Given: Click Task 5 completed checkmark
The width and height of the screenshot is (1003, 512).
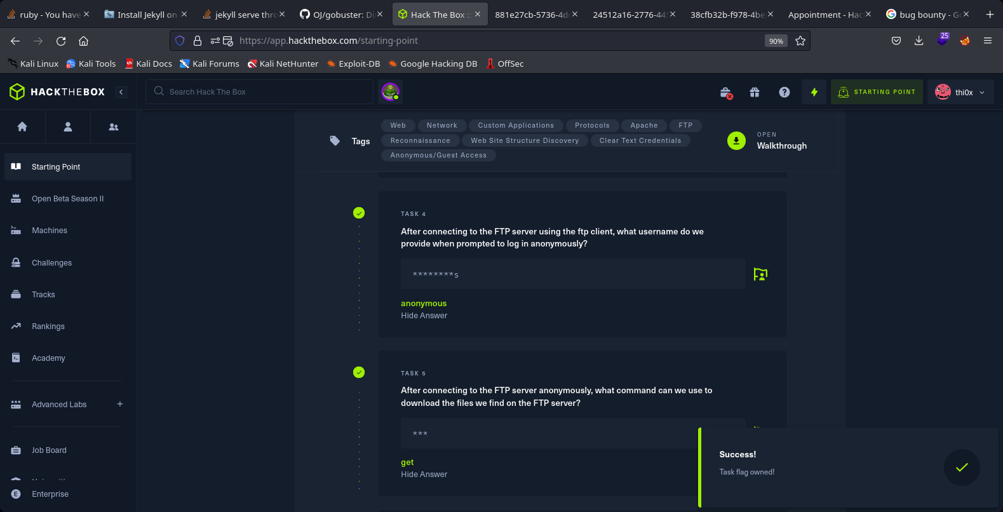Looking at the screenshot, I should pyautogui.click(x=359, y=372).
